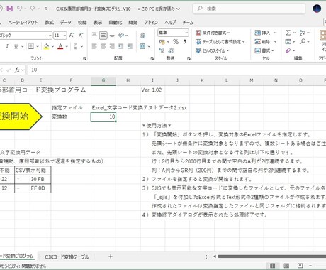The image size is (326, 270).
Task: Open the 校閲 ribbon tab
Action: click(x=82, y=23)
